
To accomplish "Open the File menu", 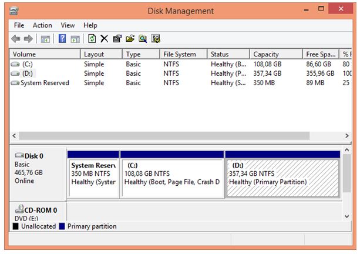I will pos(19,25).
